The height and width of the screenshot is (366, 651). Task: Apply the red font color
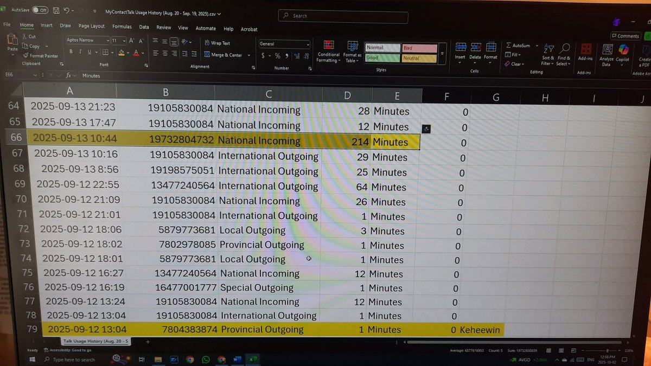136,53
